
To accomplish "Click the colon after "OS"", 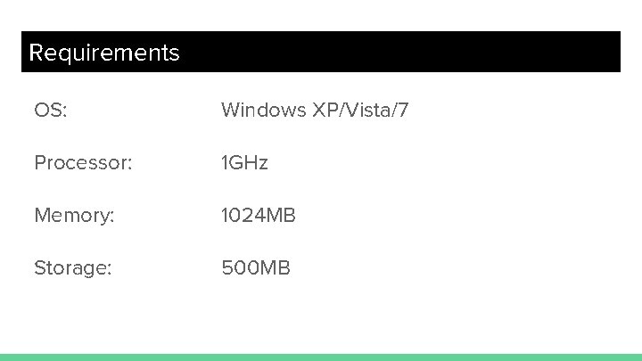I will click(x=65, y=112).
